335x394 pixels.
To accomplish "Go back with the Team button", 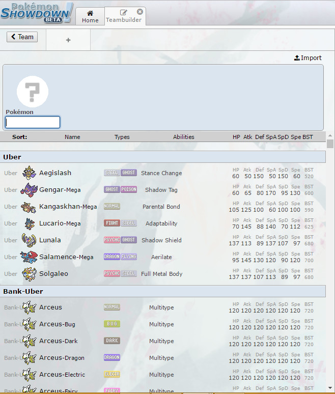I will pos(22,37).
